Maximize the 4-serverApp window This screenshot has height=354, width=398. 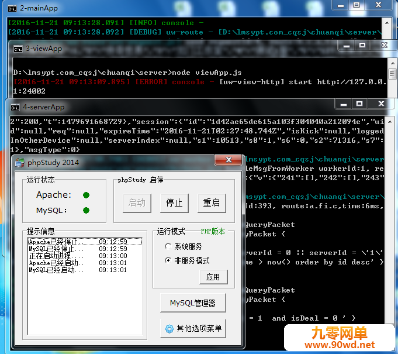coord(359,104)
